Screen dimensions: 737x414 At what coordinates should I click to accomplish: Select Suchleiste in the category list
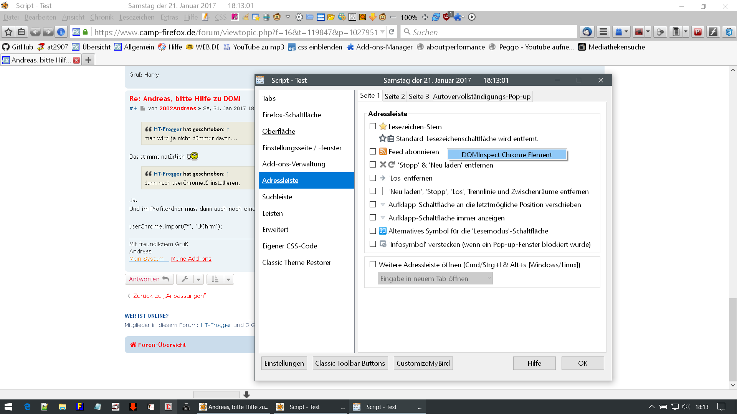click(x=277, y=197)
